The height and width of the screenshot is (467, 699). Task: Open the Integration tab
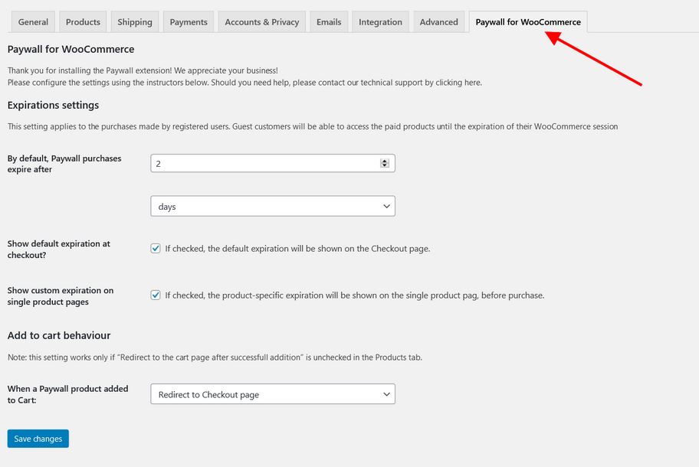tap(380, 21)
